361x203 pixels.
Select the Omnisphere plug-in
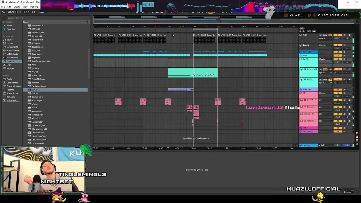pos(37,97)
